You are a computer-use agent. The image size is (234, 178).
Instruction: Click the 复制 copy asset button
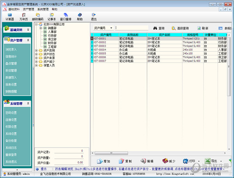click(125, 161)
